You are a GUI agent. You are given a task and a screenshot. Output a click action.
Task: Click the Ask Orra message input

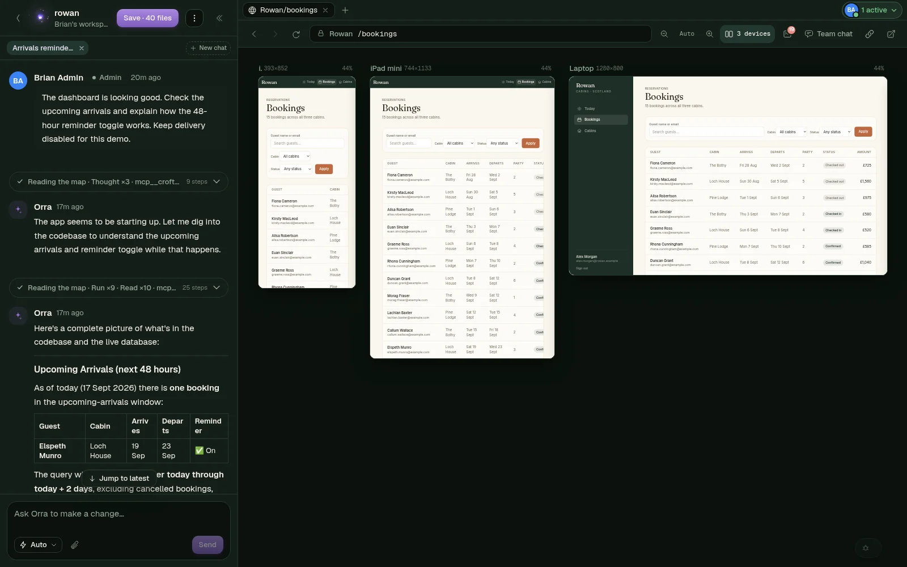[x=118, y=514]
